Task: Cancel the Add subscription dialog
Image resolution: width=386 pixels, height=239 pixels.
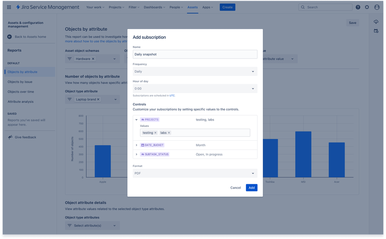Action: click(x=236, y=188)
